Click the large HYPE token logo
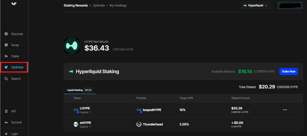This screenshot has height=136, width=307. (72, 46)
